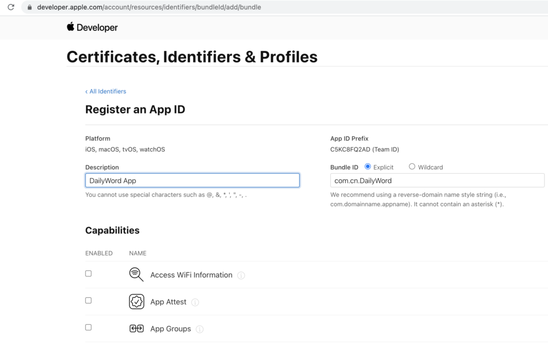Go back via All Identifiers link

click(x=105, y=91)
